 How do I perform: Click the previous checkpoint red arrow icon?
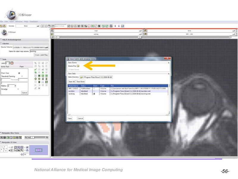(x=35, y=85)
